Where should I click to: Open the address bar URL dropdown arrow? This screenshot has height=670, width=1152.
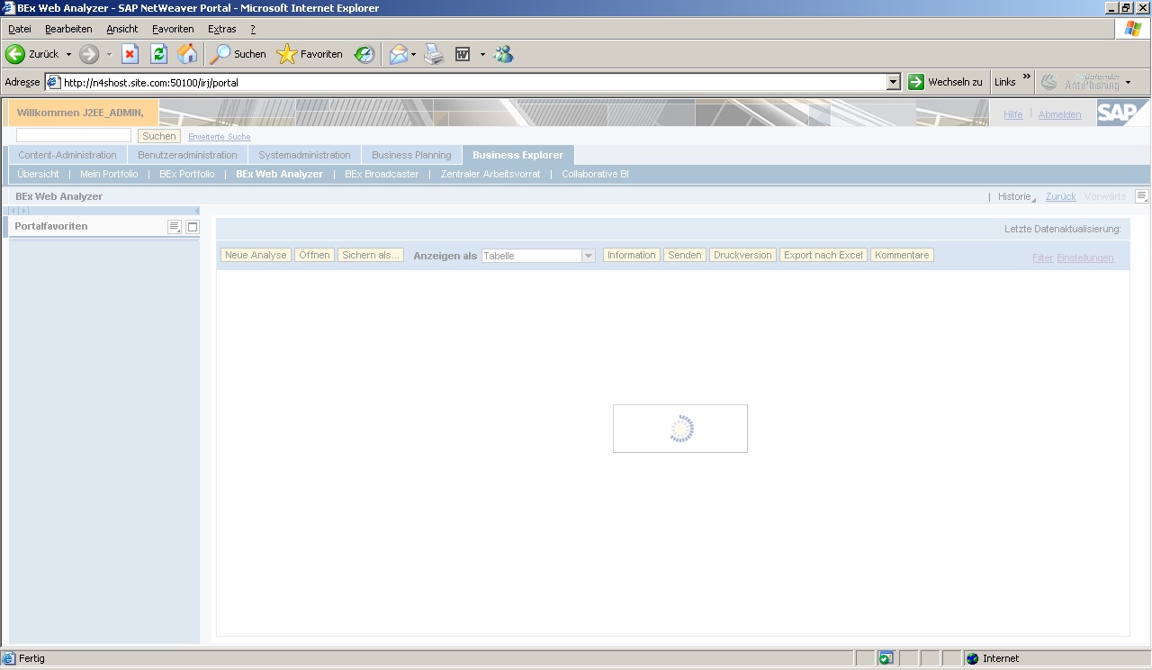pos(893,82)
